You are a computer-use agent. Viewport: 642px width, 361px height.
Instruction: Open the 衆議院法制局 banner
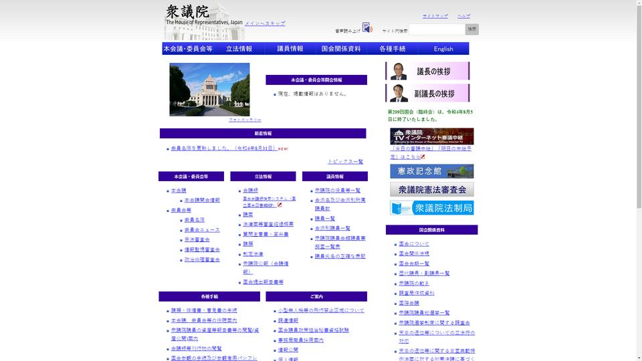click(431, 208)
